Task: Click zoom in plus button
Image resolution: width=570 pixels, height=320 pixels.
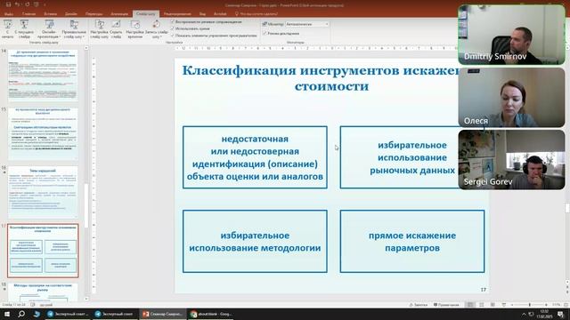Action: coord(546,305)
